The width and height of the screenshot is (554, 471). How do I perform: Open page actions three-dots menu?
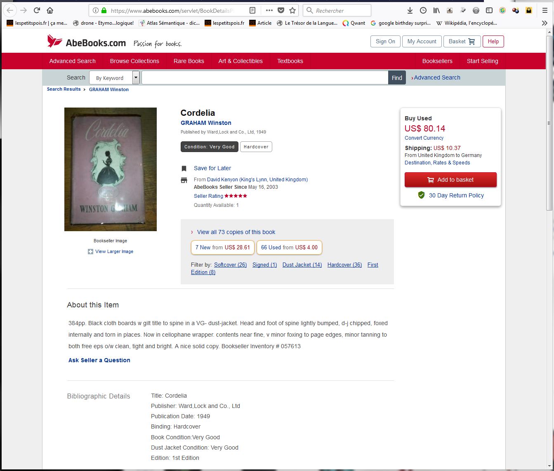[269, 10]
